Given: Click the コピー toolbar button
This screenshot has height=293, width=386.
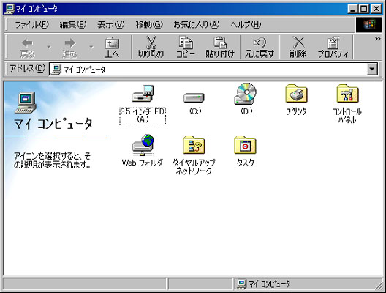Looking at the screenshot, I should 186,47.
